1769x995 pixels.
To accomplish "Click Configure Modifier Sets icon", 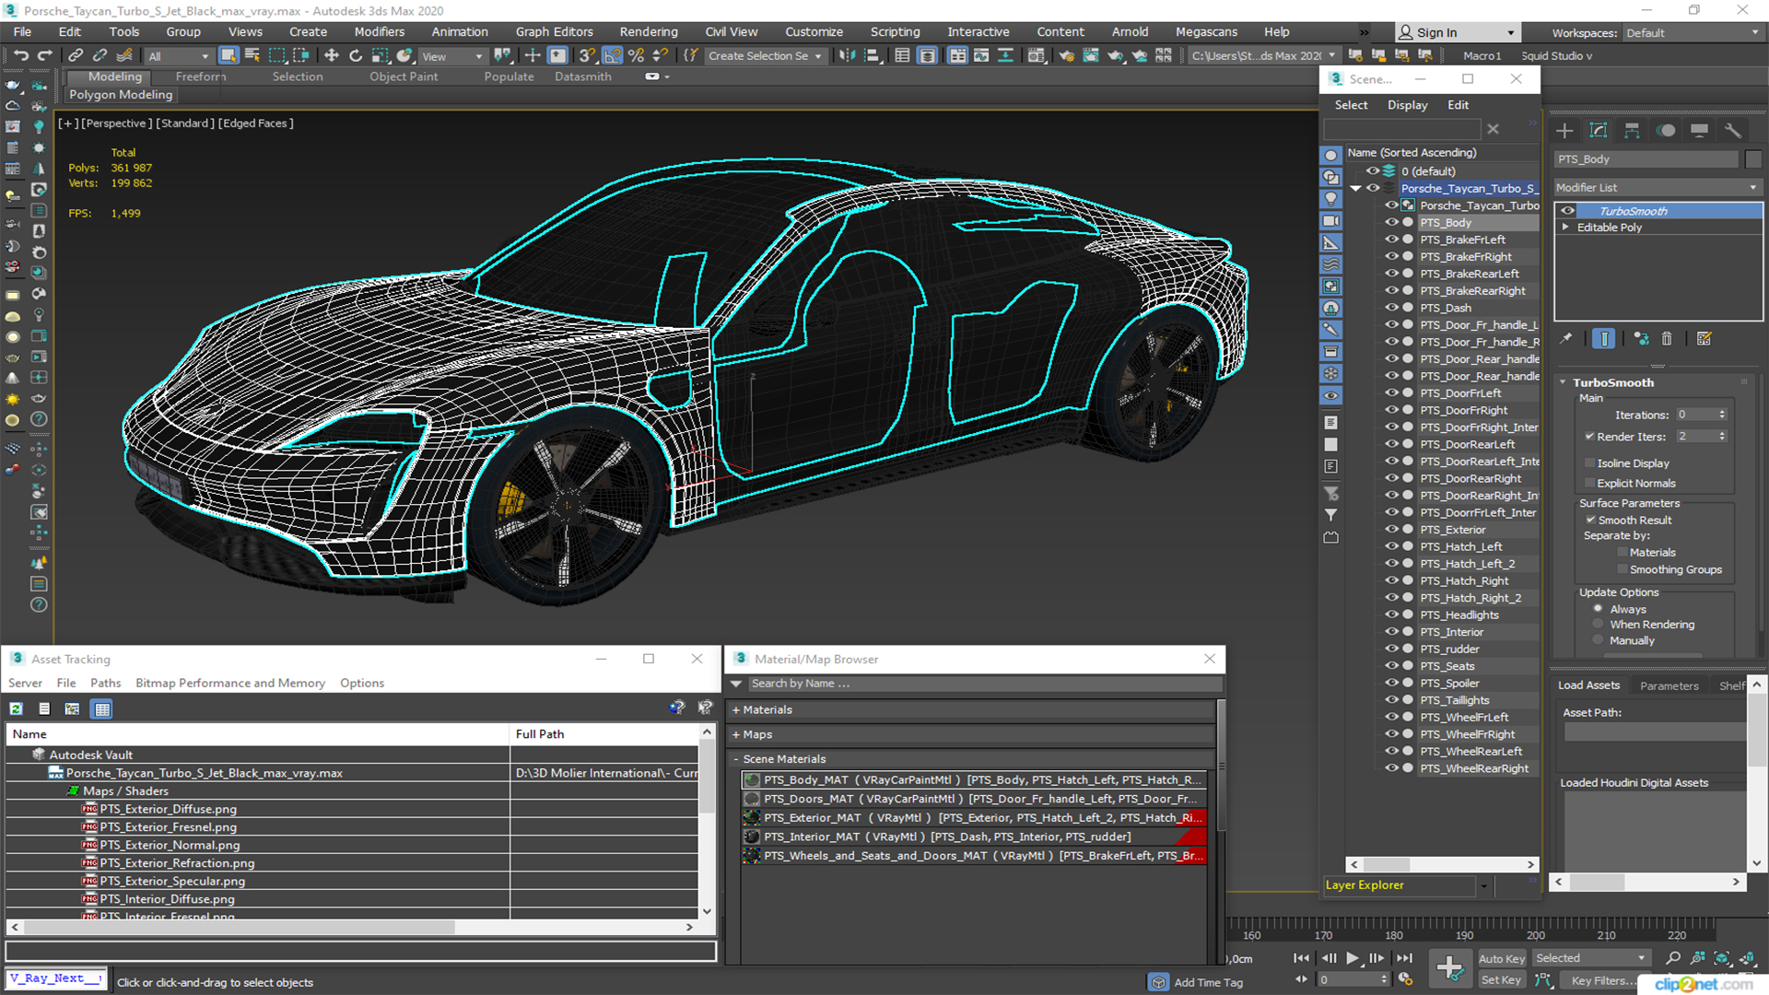I will [x=1705, y=339].
